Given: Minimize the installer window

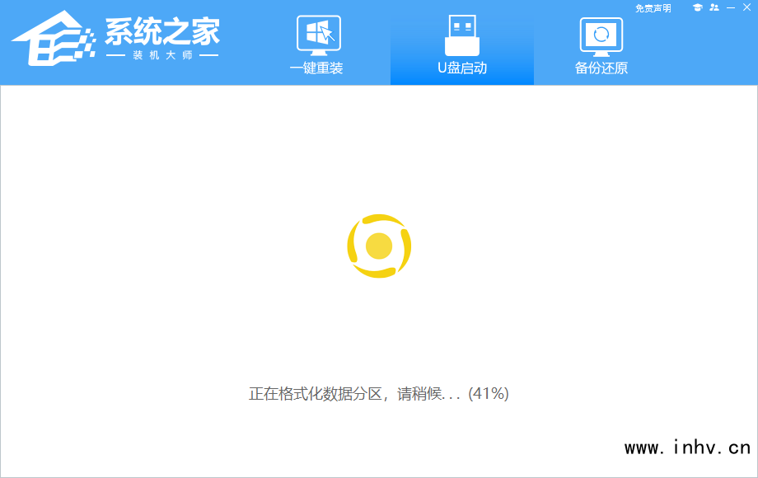Looking at the screenshot, I should tap(731, 7).
